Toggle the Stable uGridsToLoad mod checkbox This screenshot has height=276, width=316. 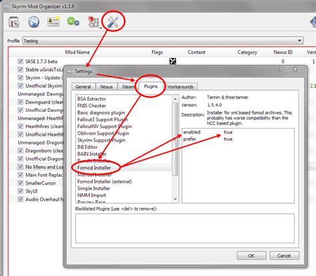pos(20,69)
